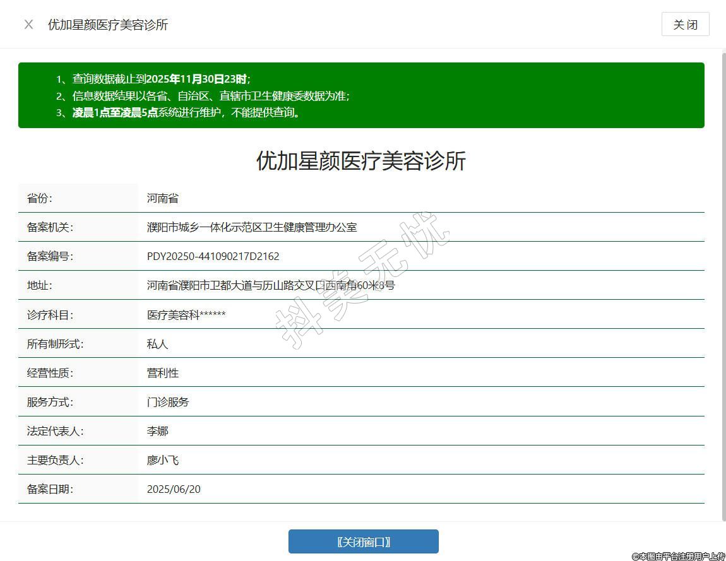Click the 营利性 business nature value
Viewport: 726px width, 561px height.
coord(163,373)
